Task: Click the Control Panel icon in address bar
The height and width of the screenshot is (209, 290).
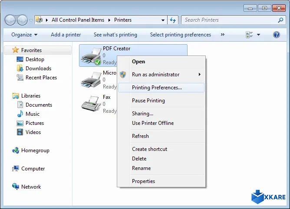Action: pos(39,20)
